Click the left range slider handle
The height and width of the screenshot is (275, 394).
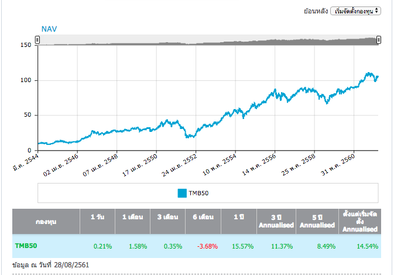click(37, 40)
